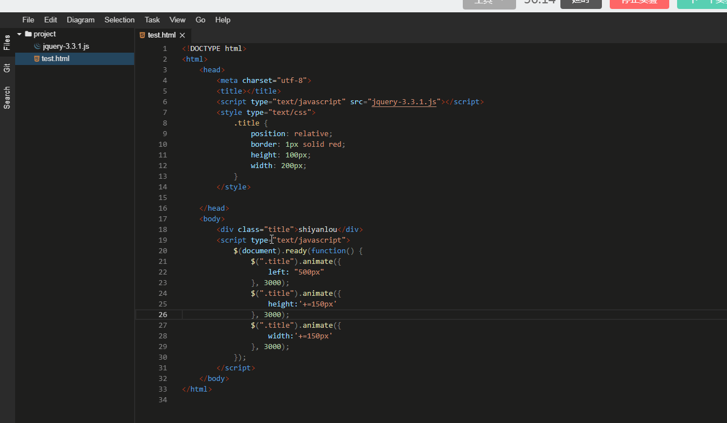Switch to the Git sidebar panel
This screenshot has width=727, height=423.
pyautogui.click(x=7, y=68)
